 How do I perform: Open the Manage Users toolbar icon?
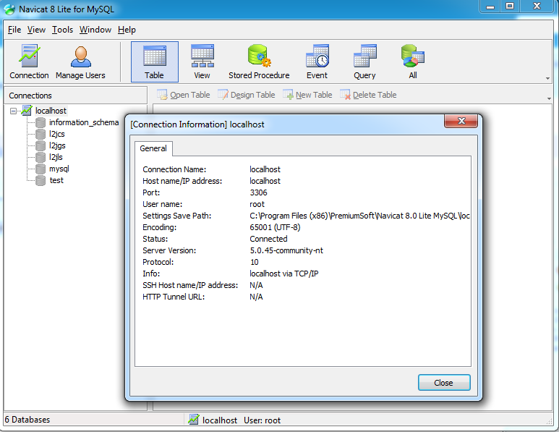80,62
